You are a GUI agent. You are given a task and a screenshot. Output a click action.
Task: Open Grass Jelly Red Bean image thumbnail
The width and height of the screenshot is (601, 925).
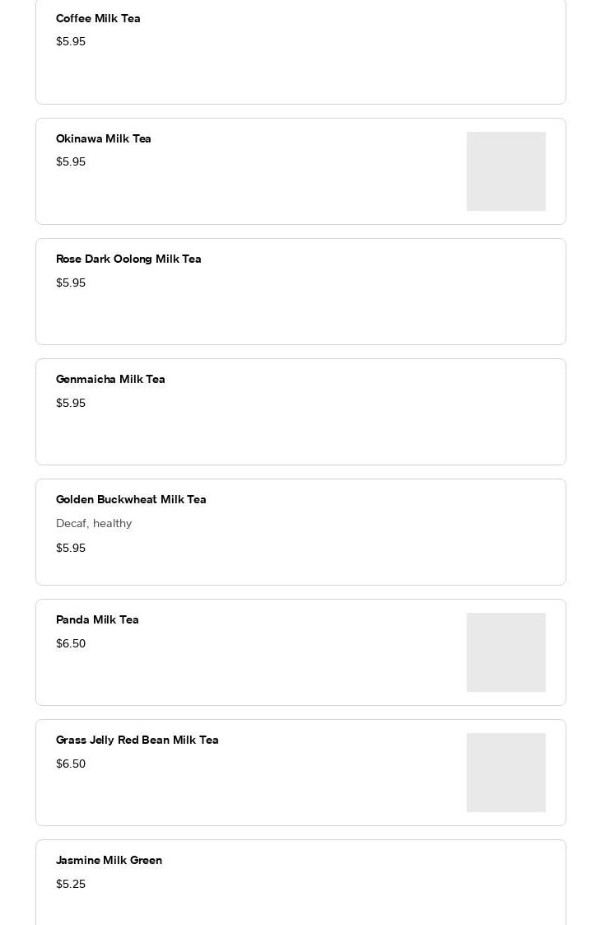click(x=506, y=773)
